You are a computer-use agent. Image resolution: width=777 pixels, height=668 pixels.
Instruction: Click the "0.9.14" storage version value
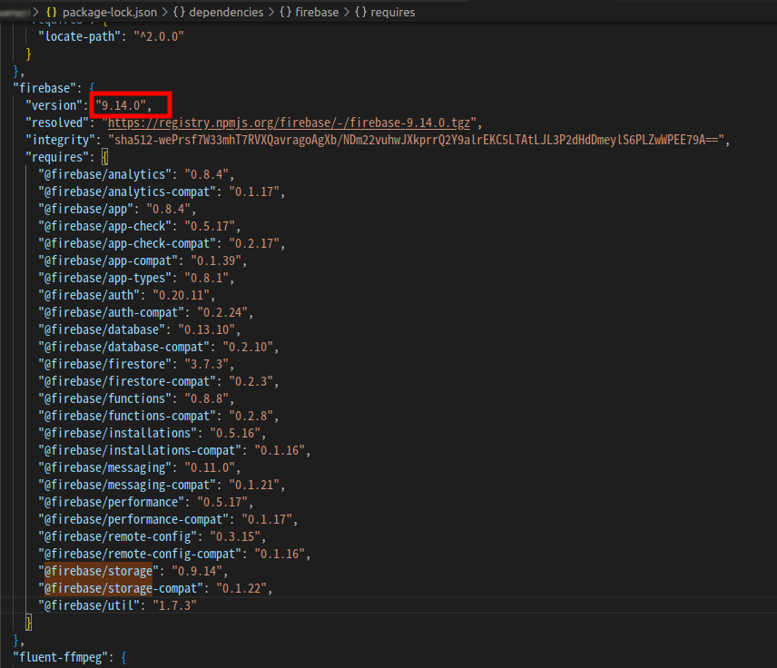coord(197,572)
